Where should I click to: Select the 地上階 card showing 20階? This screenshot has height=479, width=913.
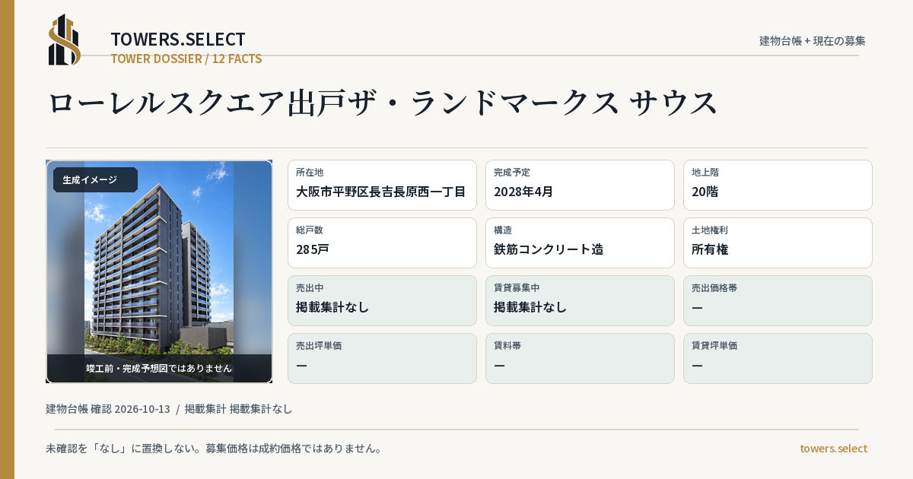tap(778, 185)
